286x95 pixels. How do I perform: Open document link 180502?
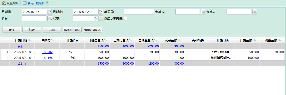pyautogui.click(x=47, y=52)
